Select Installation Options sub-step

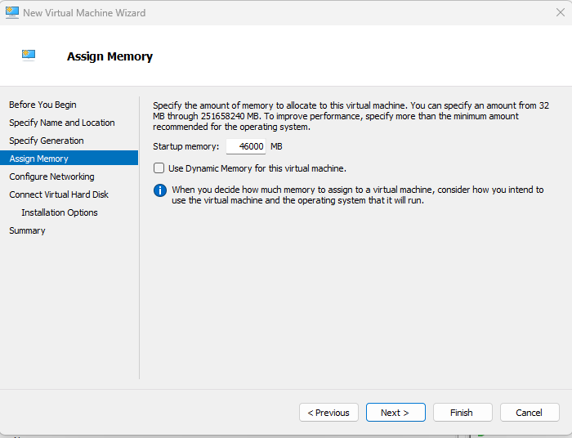coord(60,212)
